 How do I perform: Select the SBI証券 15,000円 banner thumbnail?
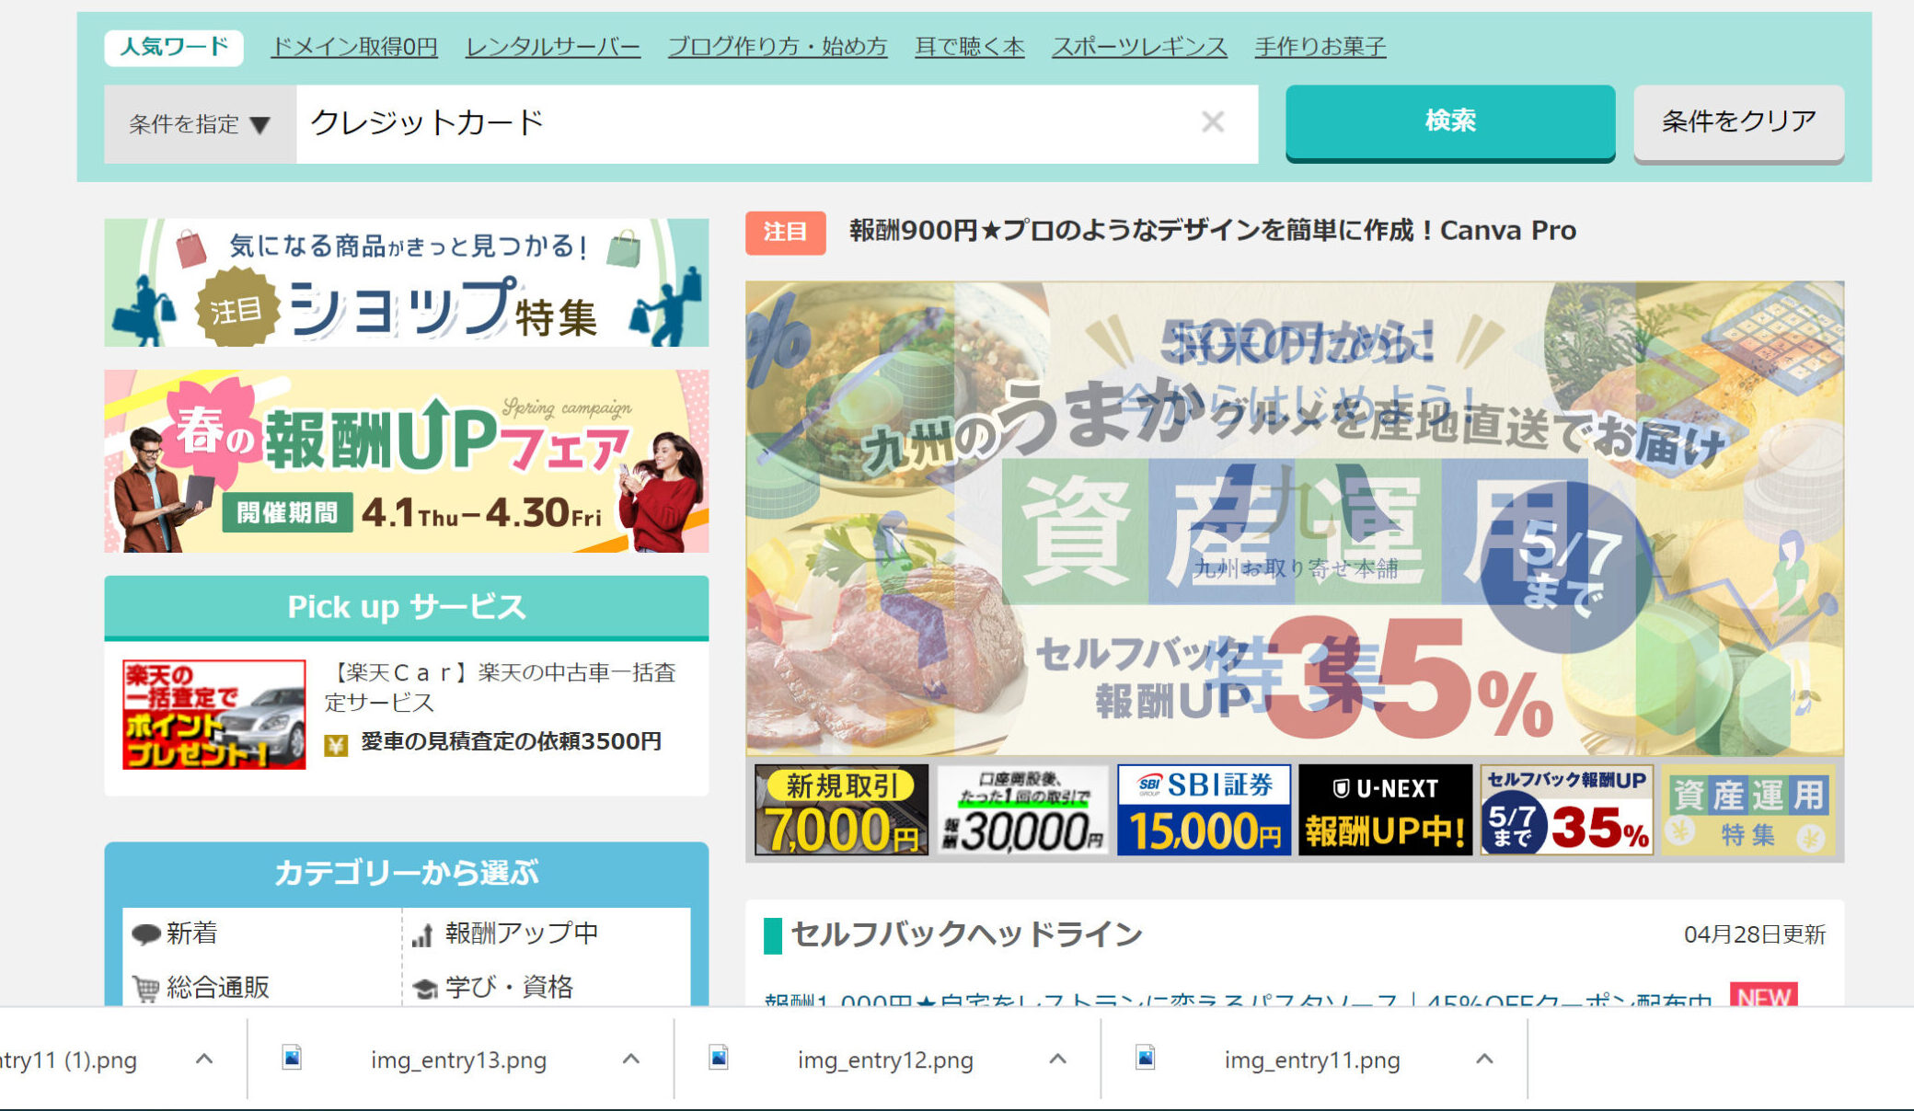[x=1204, y=810]
